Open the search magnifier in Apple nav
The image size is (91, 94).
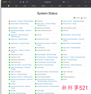click(78, 6)
